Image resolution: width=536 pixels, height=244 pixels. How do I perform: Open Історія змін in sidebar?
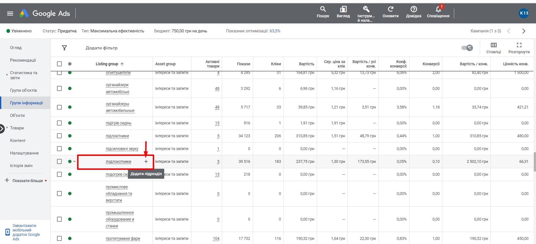coord(21,166)
